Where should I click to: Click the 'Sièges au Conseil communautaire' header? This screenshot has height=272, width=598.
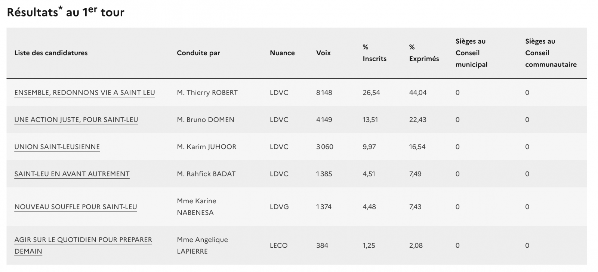pyautogui.click(x=551, y=53)
